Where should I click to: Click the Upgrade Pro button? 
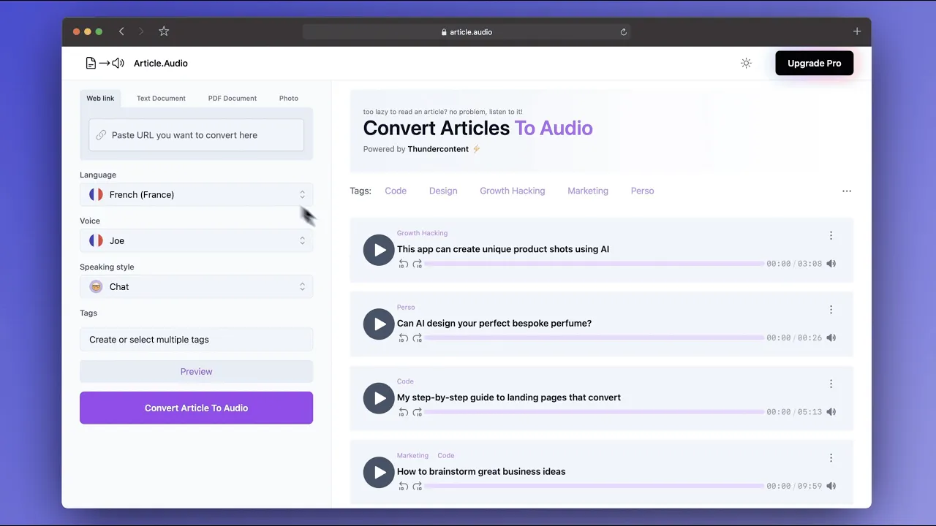pos(814,64)
